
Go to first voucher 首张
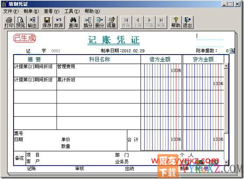coord(126,22)
